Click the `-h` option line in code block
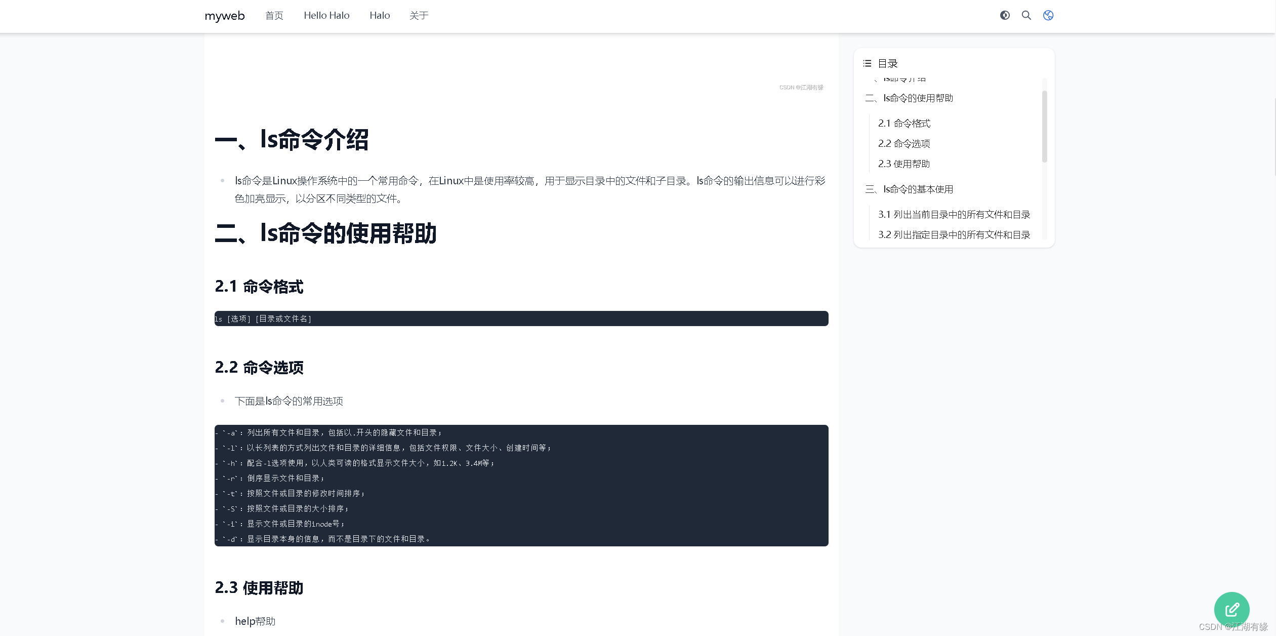1276x636 pixels. pyautogui.click(x=355, y=463)
